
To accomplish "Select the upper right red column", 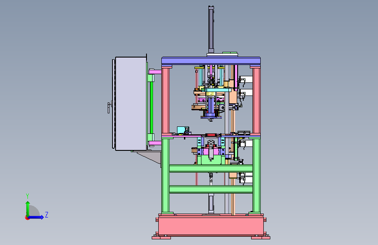I will 256,101.
